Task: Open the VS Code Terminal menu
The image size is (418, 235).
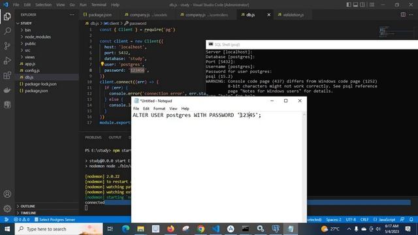Action: (99, 5)
